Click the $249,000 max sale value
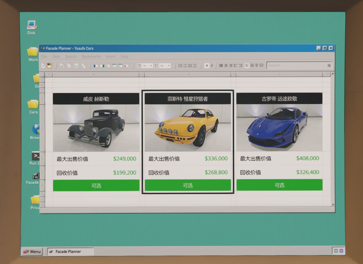 pyautogui.click(x=125, y=159)
